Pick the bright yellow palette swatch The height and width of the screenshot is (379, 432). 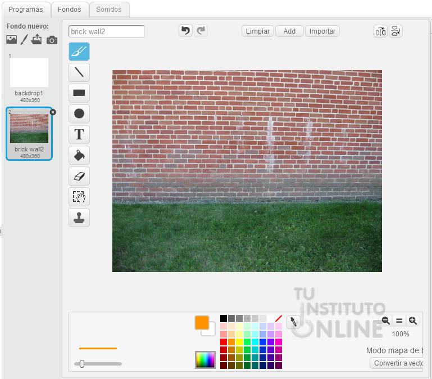239,342
